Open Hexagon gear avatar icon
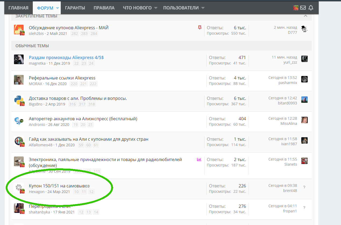Viewport: 341px width, 225px height. click(19, 188)
